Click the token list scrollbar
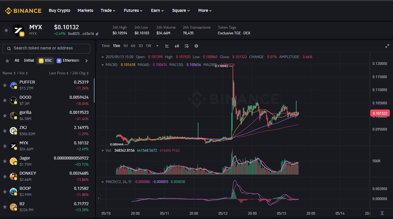Screen dimensions: 393x219 point(94,90)
